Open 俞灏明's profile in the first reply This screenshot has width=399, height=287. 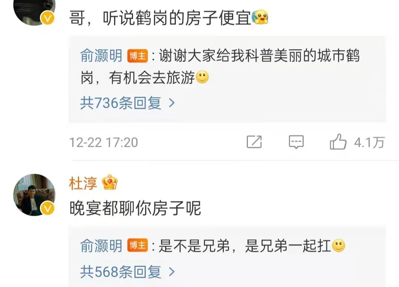click(x=101, y=56)
